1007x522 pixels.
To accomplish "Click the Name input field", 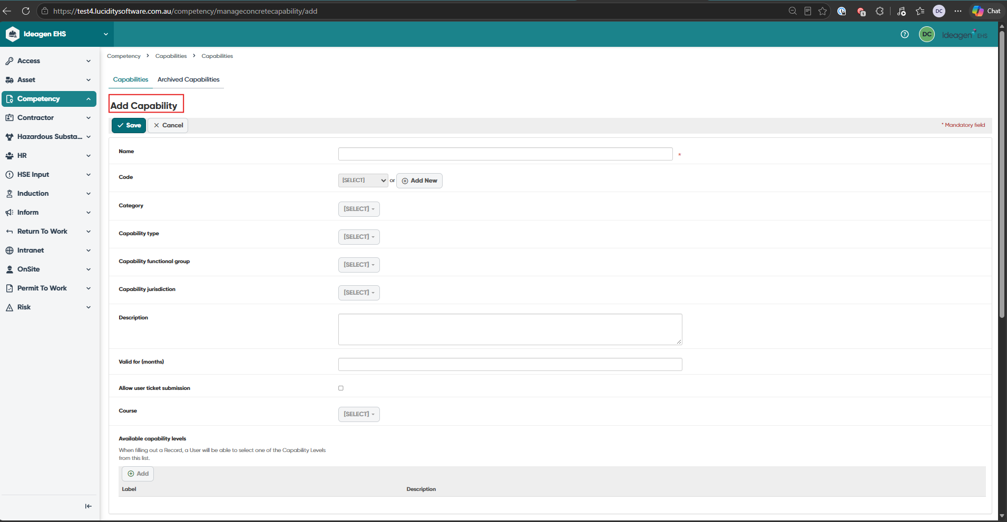I will click(505, 154).
